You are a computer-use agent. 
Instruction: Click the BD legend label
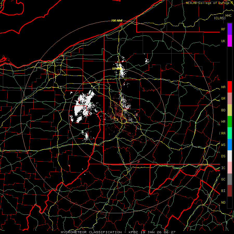(x=223, y=110)
